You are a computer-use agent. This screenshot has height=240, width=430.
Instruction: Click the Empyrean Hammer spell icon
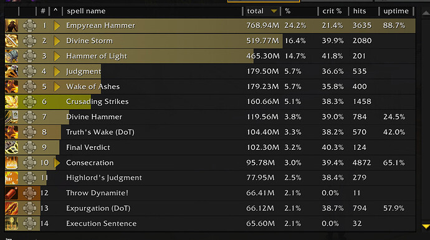(11, 25)
